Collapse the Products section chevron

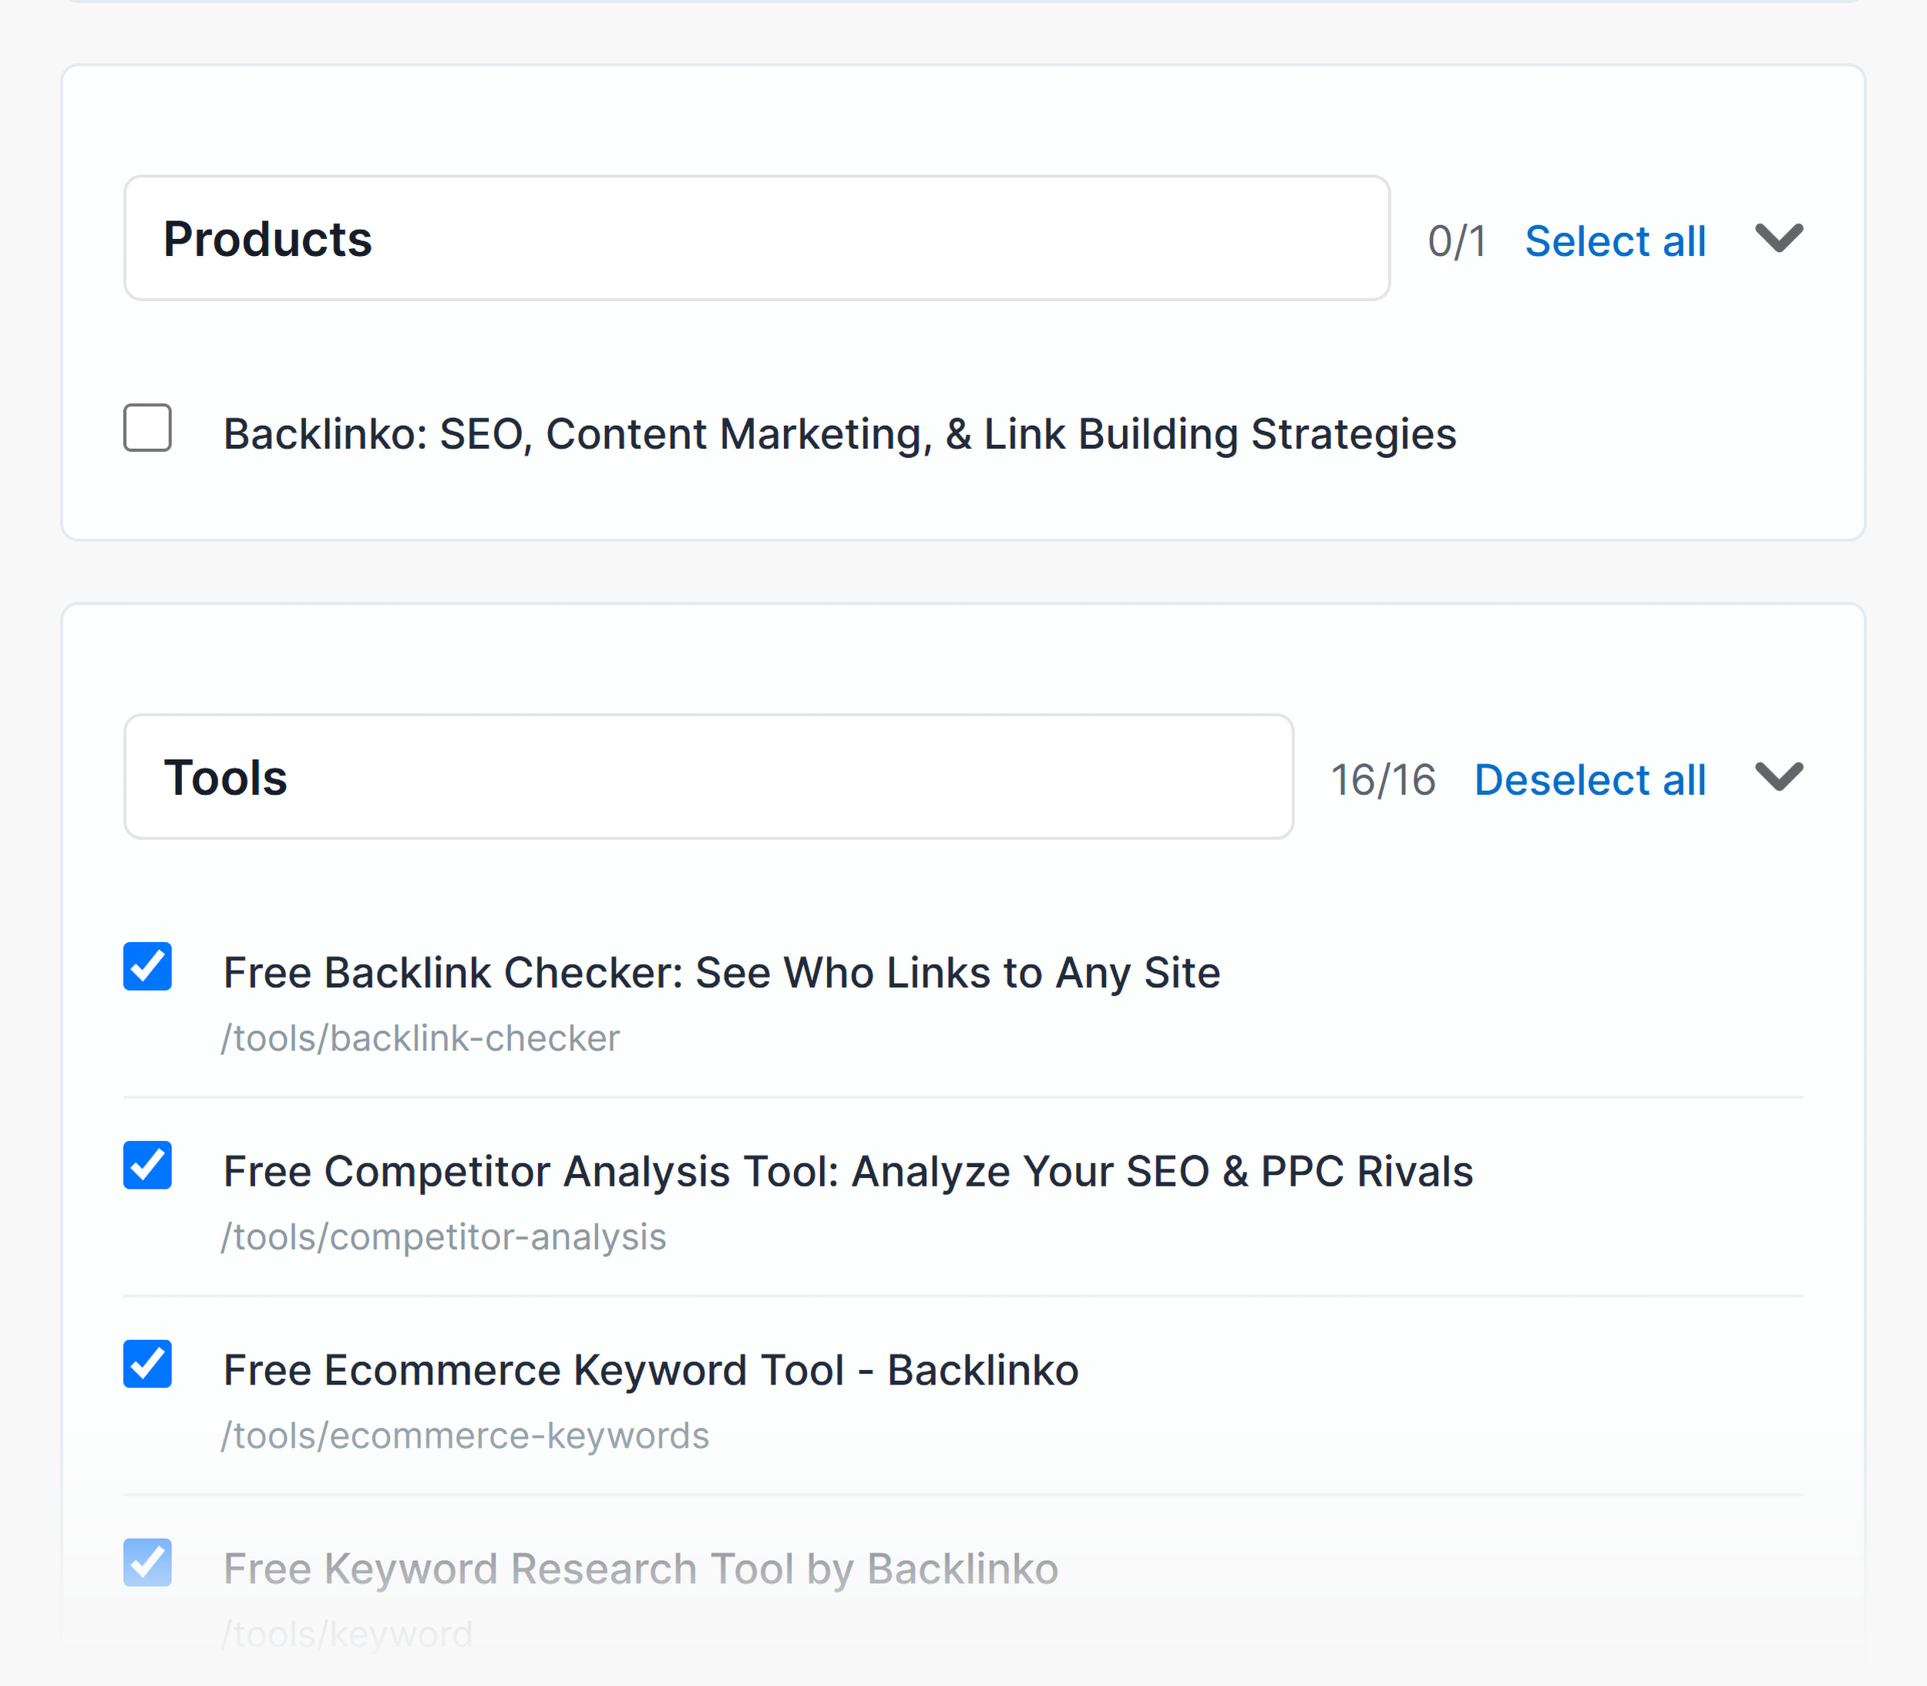[1779, 238]
